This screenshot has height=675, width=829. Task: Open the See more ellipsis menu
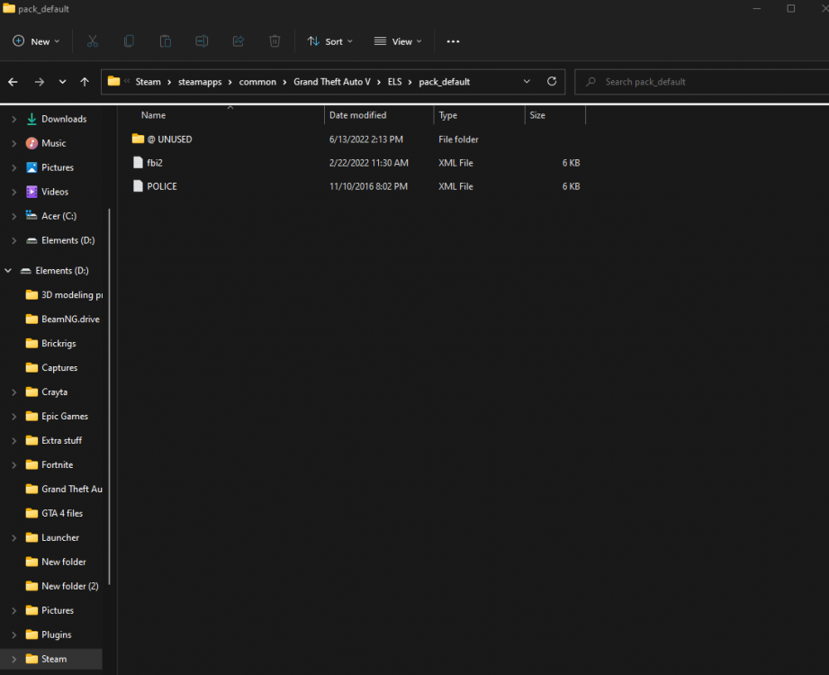453,41
